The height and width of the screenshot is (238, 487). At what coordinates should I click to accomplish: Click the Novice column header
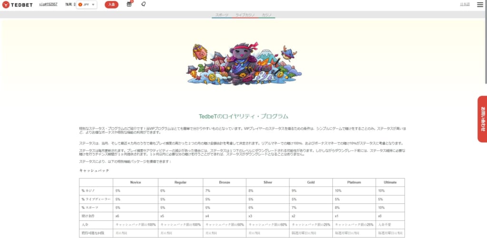tap(136, 182)
